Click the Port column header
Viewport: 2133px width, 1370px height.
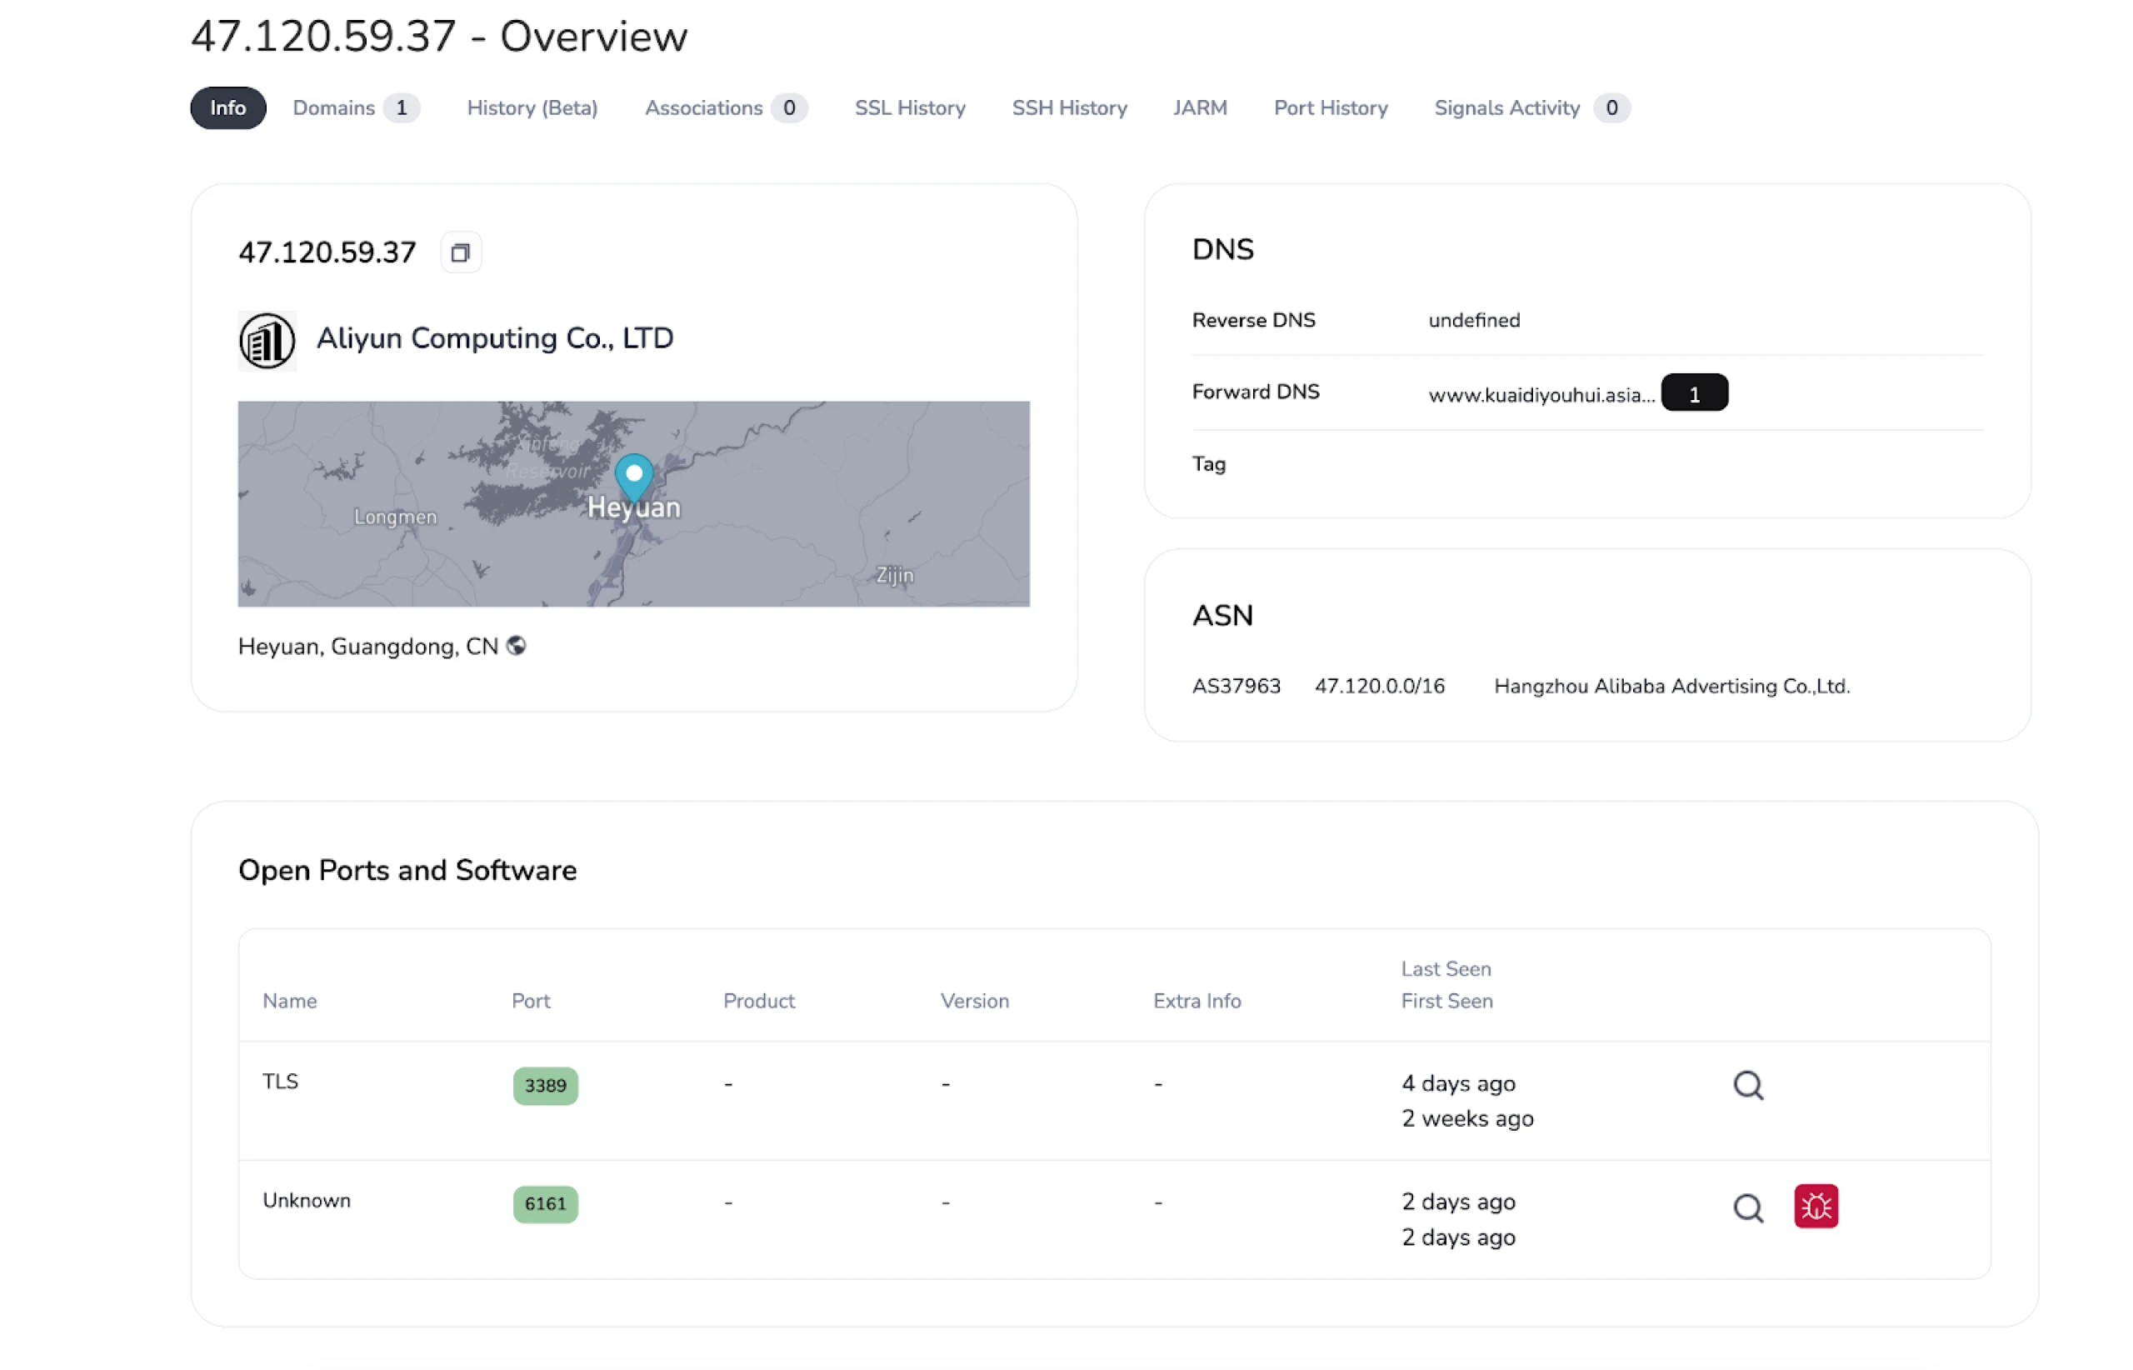(x=530, y=1001)
